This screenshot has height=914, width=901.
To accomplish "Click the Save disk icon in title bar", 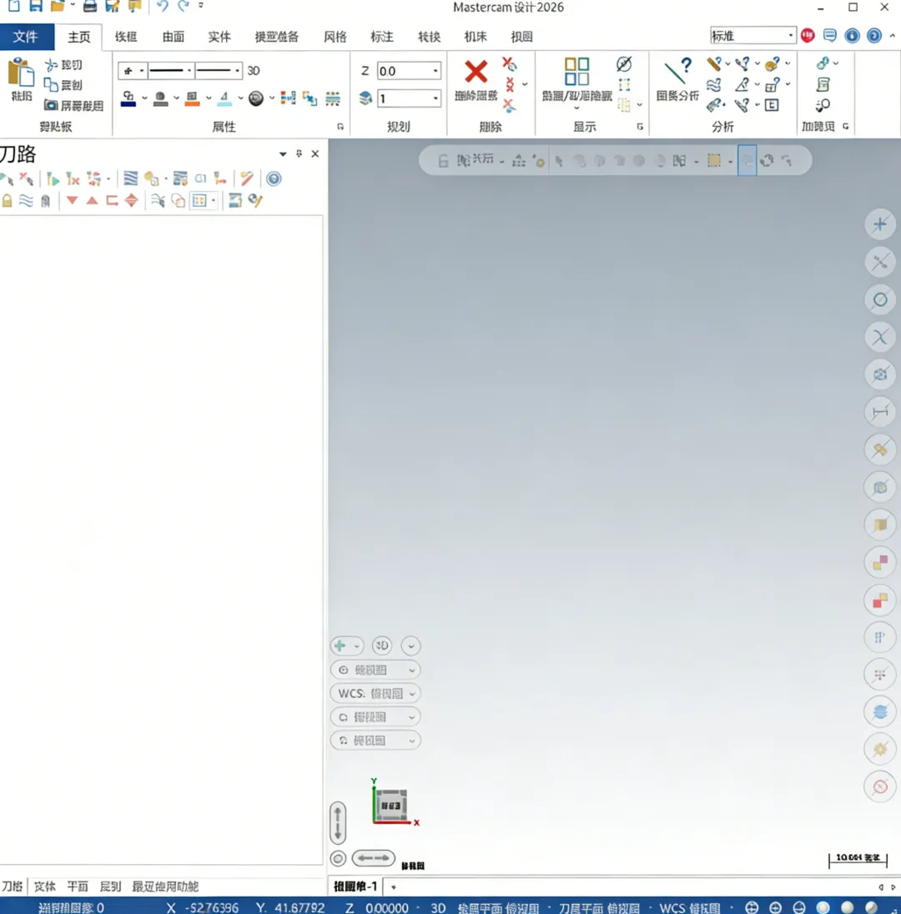I will click(x=36, y=6).
